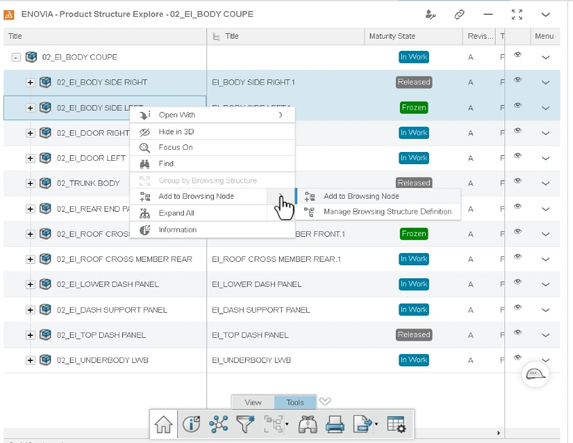Click Released badge of BODY SIDE RIGHT
The image size is (573, 443).
click(413, 82)
